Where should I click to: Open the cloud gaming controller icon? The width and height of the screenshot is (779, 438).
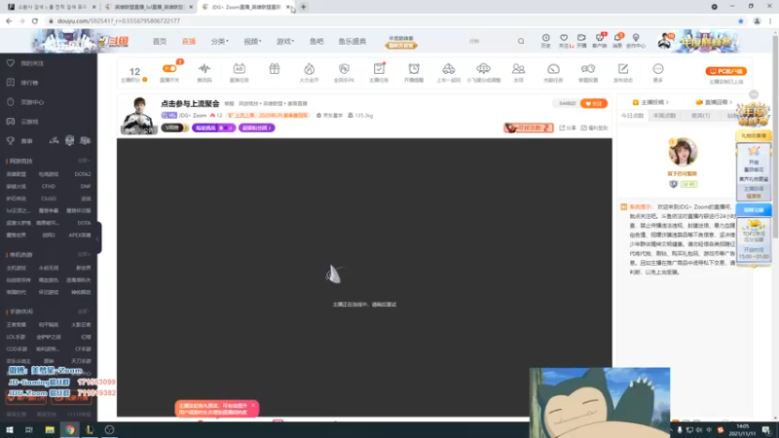point(11,121)
